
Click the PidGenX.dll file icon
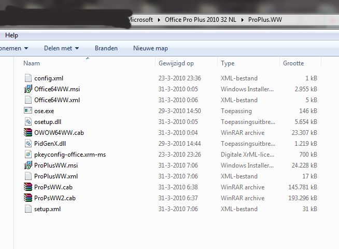(28, 144)
